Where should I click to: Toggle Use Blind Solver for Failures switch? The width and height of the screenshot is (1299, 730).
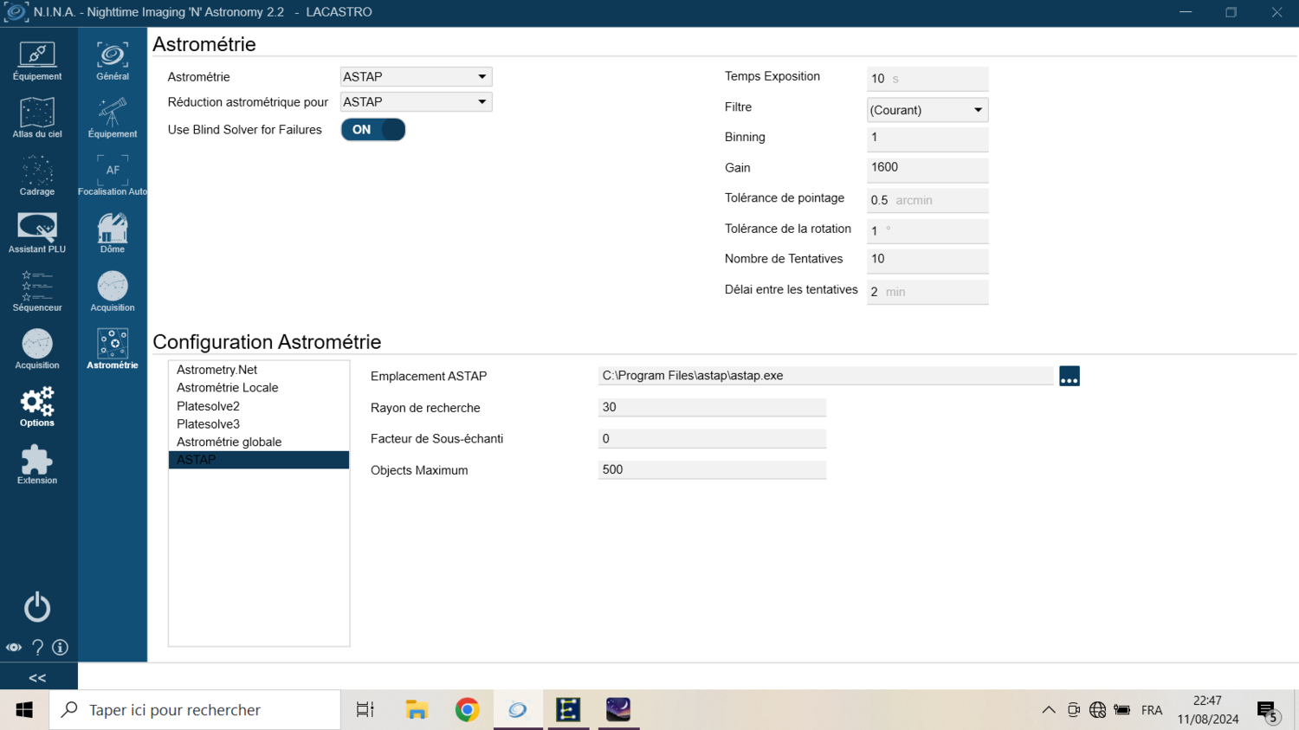(x=373, y=130)
